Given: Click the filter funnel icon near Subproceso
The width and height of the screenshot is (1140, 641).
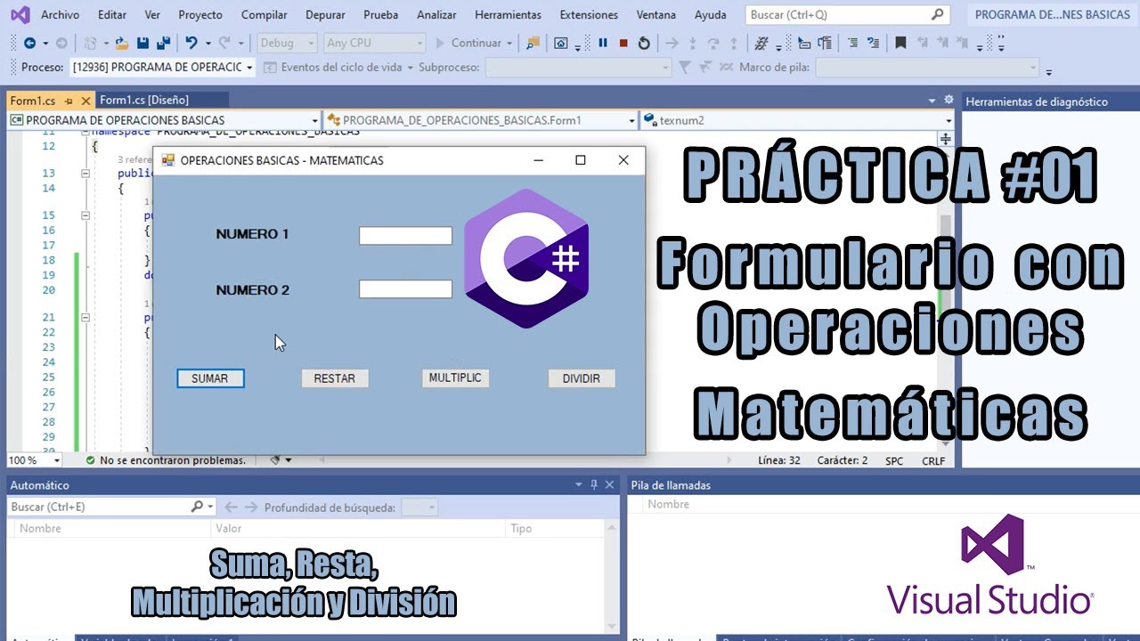Looking at the screenshot, I should 684,68.
